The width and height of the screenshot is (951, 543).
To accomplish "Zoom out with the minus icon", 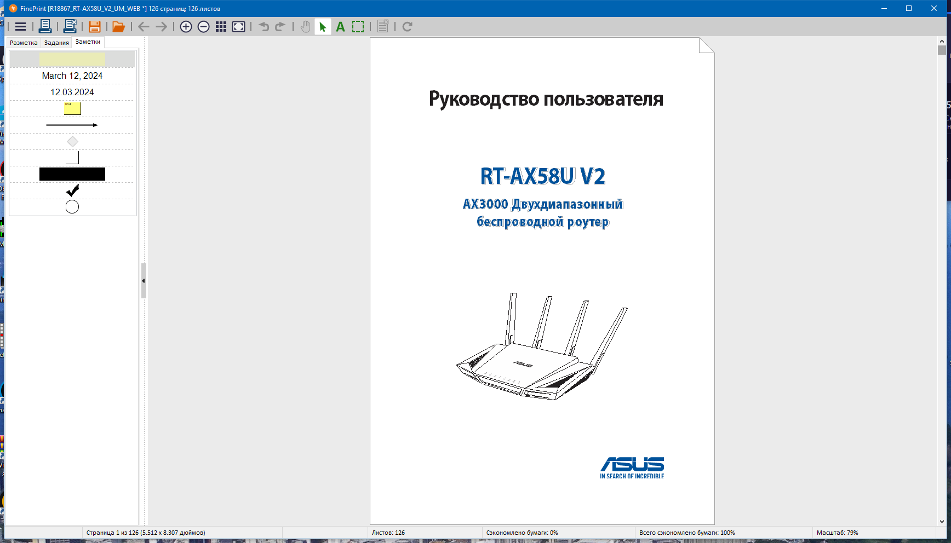I will click(x=204, y=27).
